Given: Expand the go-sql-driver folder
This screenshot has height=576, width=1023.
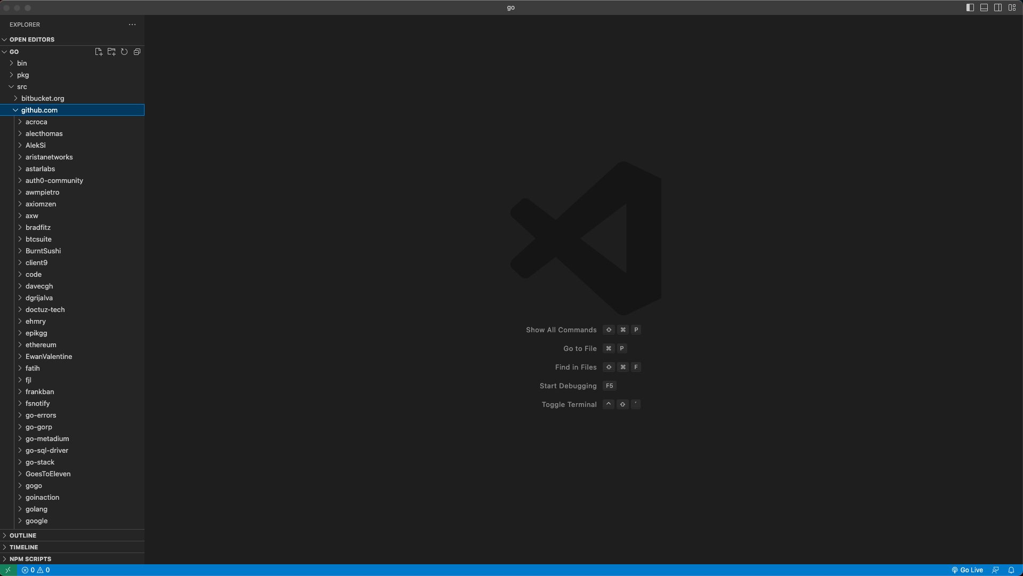Looking at the screenshot, I should pyautogui.click(x=72, y=450).
